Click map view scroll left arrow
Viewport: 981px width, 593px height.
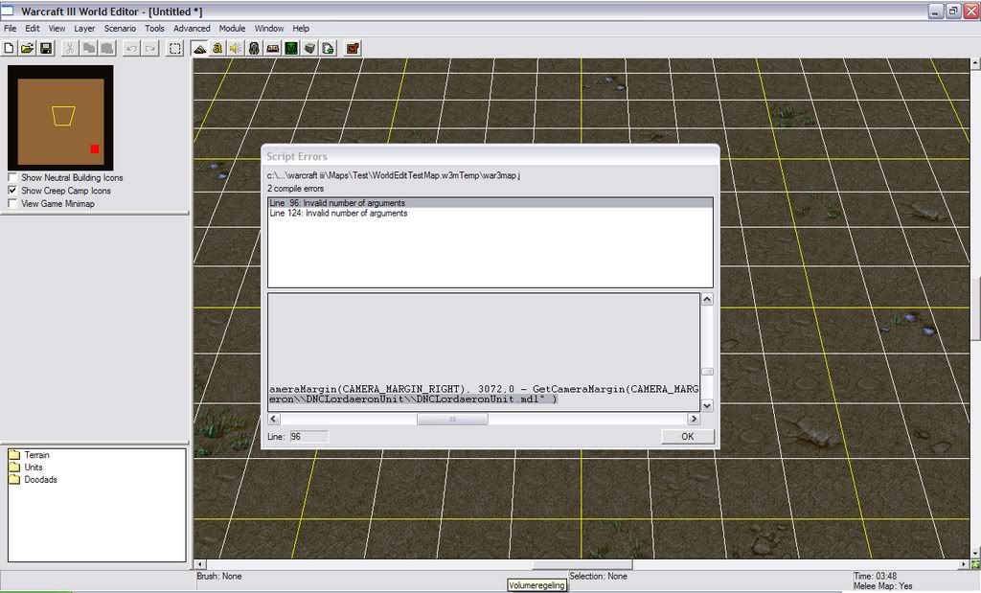pos(199,564)
